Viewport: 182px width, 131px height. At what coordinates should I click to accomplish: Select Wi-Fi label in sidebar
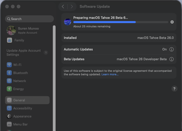pos(17,65)
